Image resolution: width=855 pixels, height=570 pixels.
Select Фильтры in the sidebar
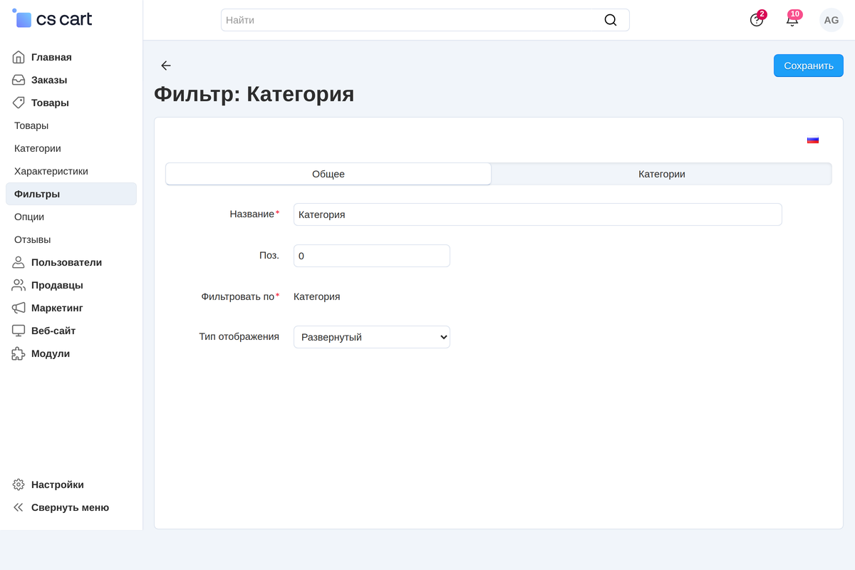click(x=71, y=194)
